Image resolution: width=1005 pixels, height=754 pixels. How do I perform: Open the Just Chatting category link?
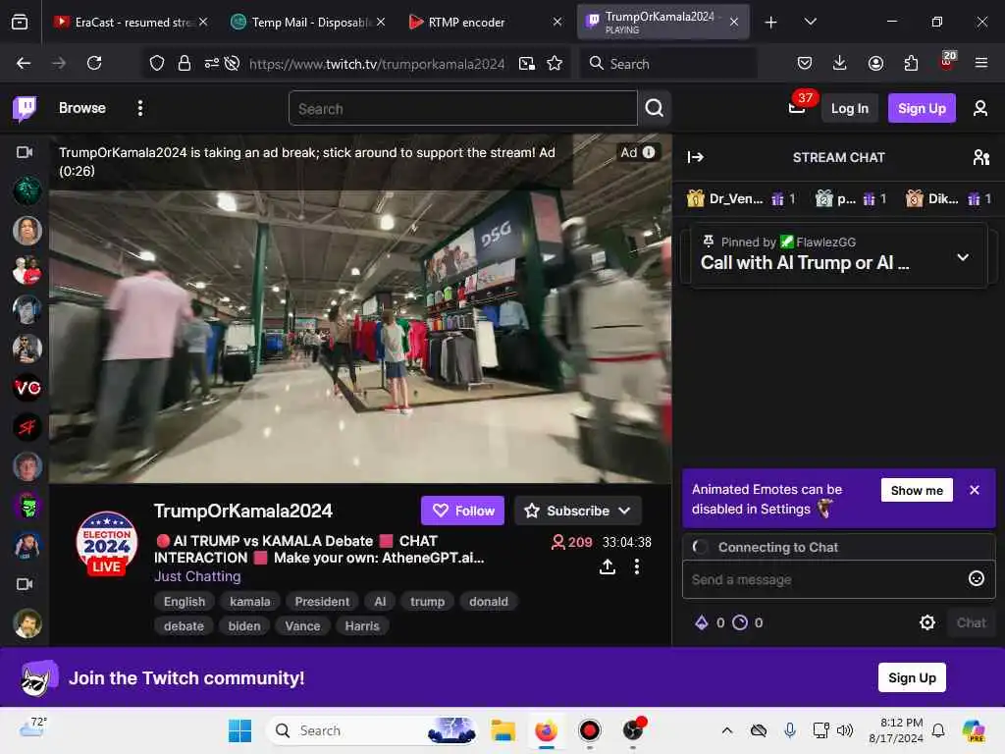197,576
